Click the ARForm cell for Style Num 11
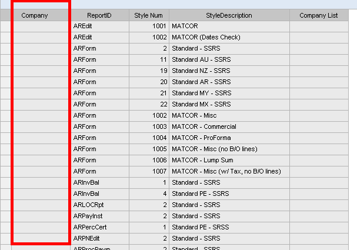This screenshot has width=357, height=250. (100, 59)
